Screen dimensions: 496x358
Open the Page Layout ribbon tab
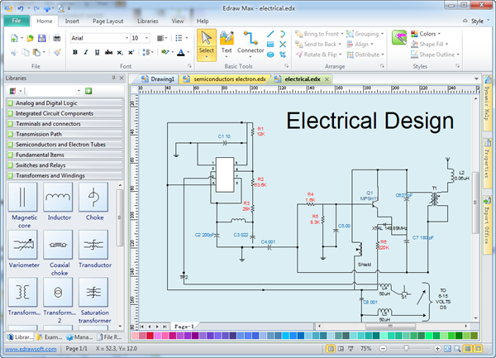[108, 20]
